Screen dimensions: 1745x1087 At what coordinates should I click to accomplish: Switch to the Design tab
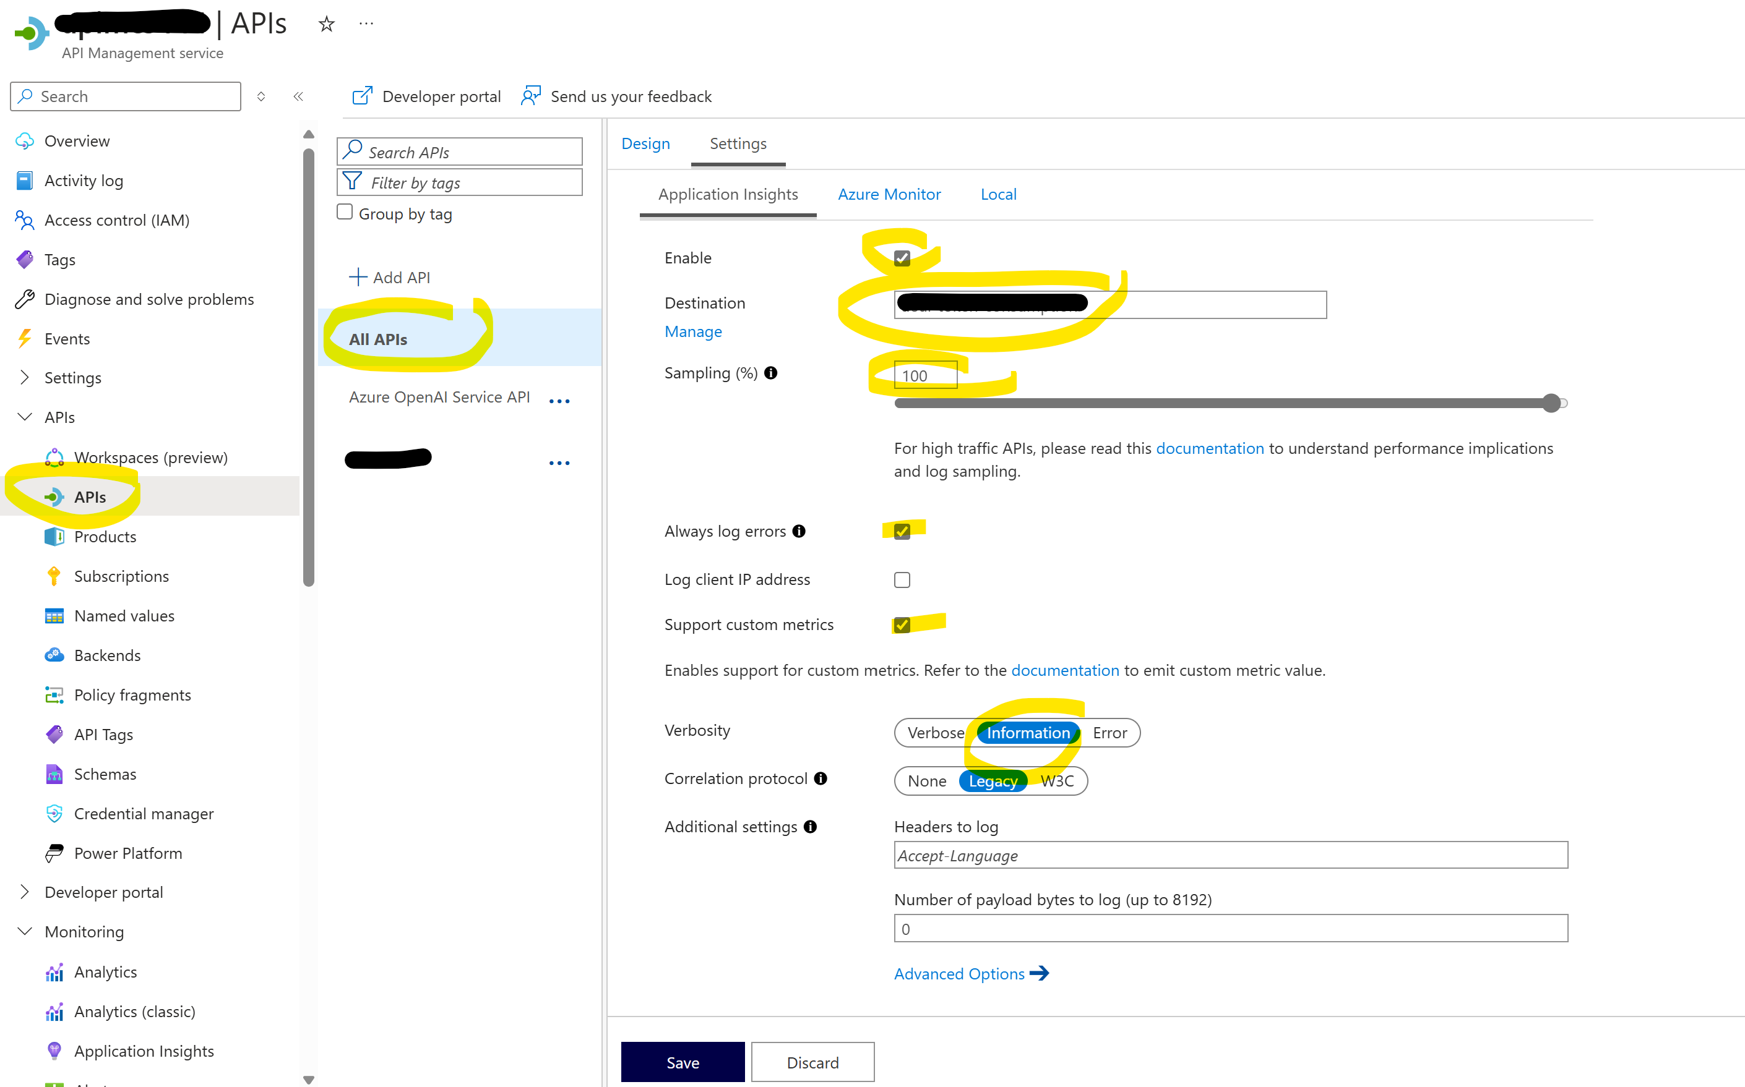click(x=645, y=144)
